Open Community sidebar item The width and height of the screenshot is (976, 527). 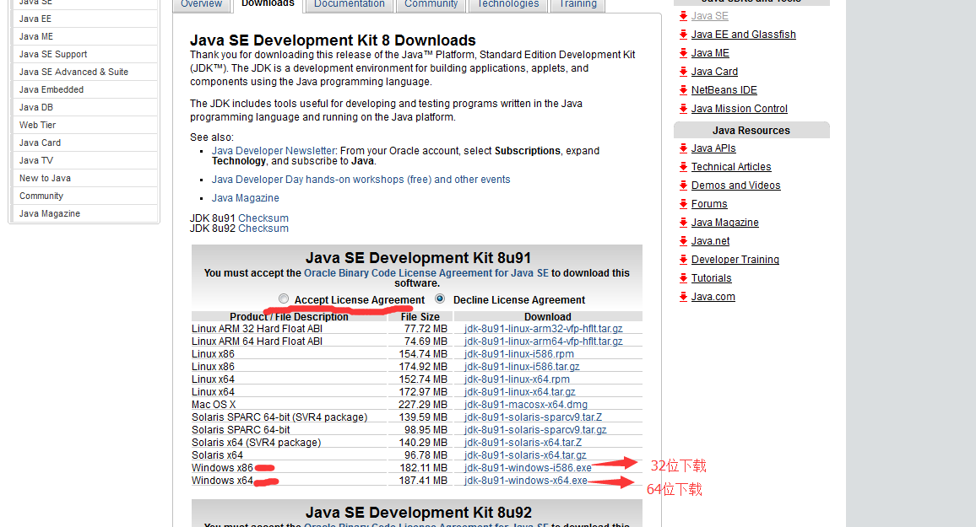coord(86,196)
